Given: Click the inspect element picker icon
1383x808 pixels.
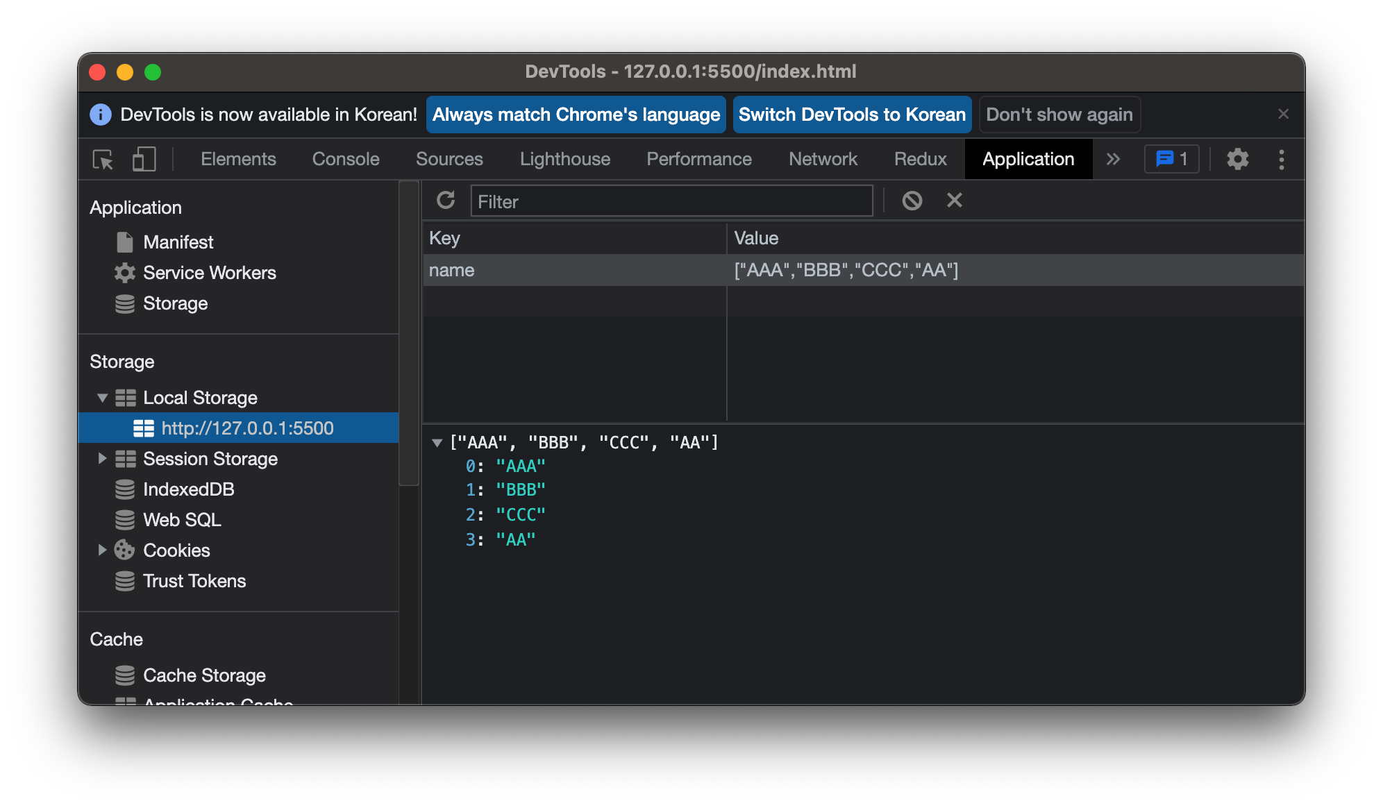Looking at the screenshot, I should 103,160.
